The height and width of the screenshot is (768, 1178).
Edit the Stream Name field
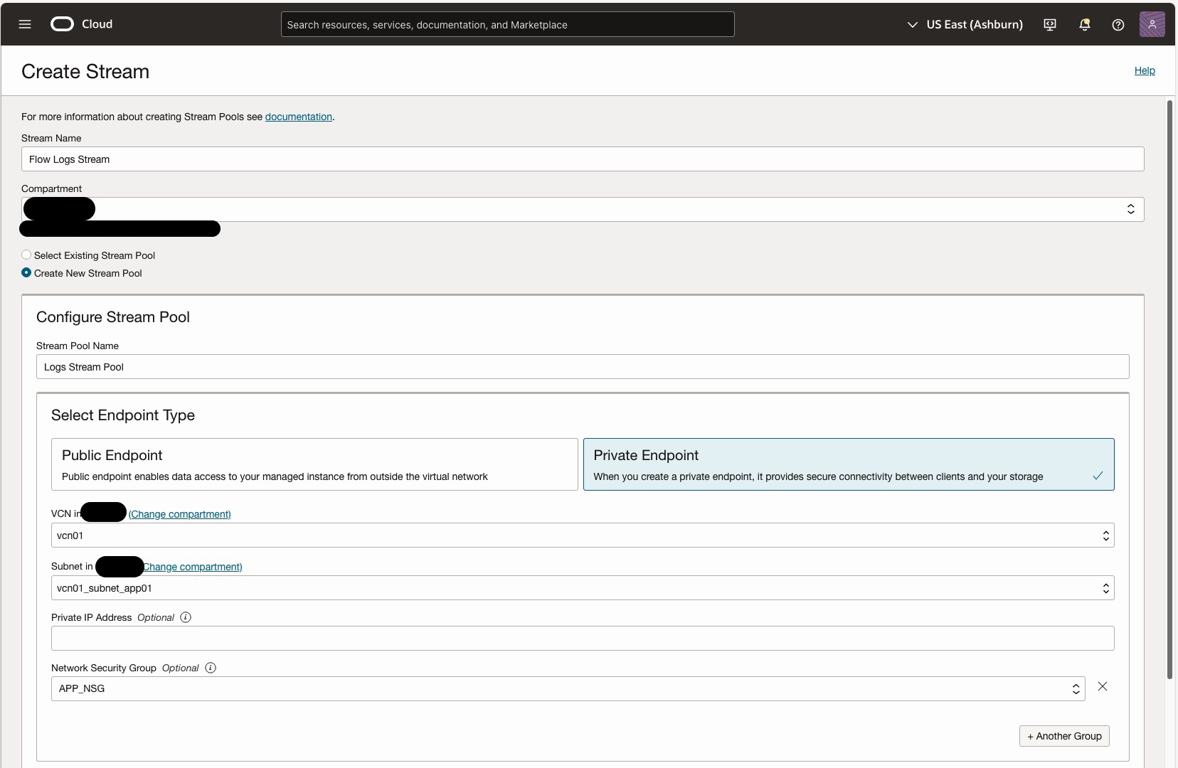pyautogui.click(x=583, y=159)
